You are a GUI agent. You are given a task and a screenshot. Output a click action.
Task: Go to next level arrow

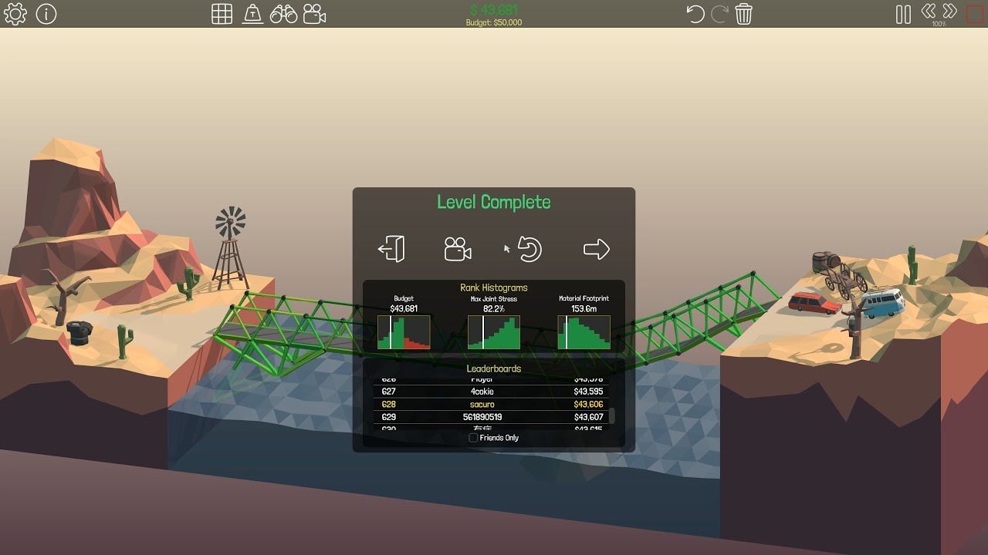tap(597, 249)
